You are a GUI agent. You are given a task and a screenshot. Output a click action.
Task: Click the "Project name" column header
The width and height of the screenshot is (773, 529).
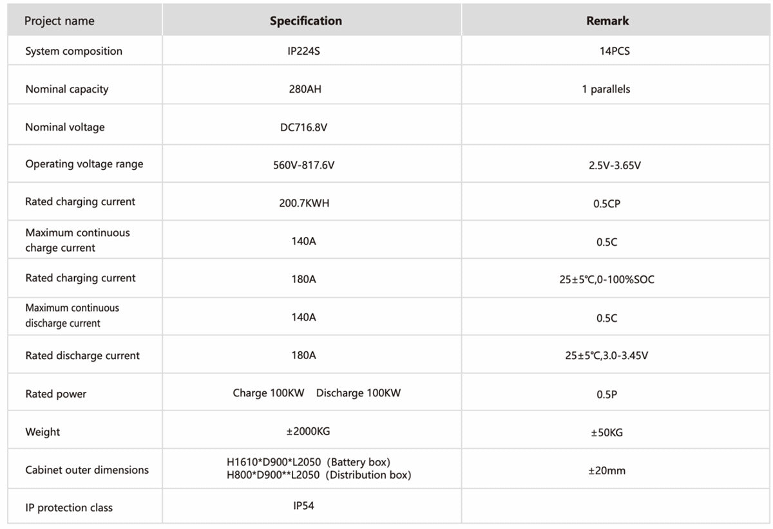click(59, 21)
